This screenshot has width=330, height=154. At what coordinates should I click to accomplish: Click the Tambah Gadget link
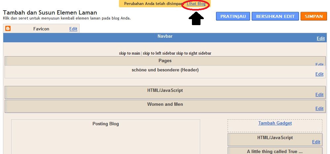click(275, 123)
